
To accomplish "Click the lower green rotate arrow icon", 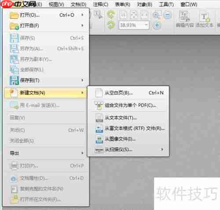I will pos(110,25).
